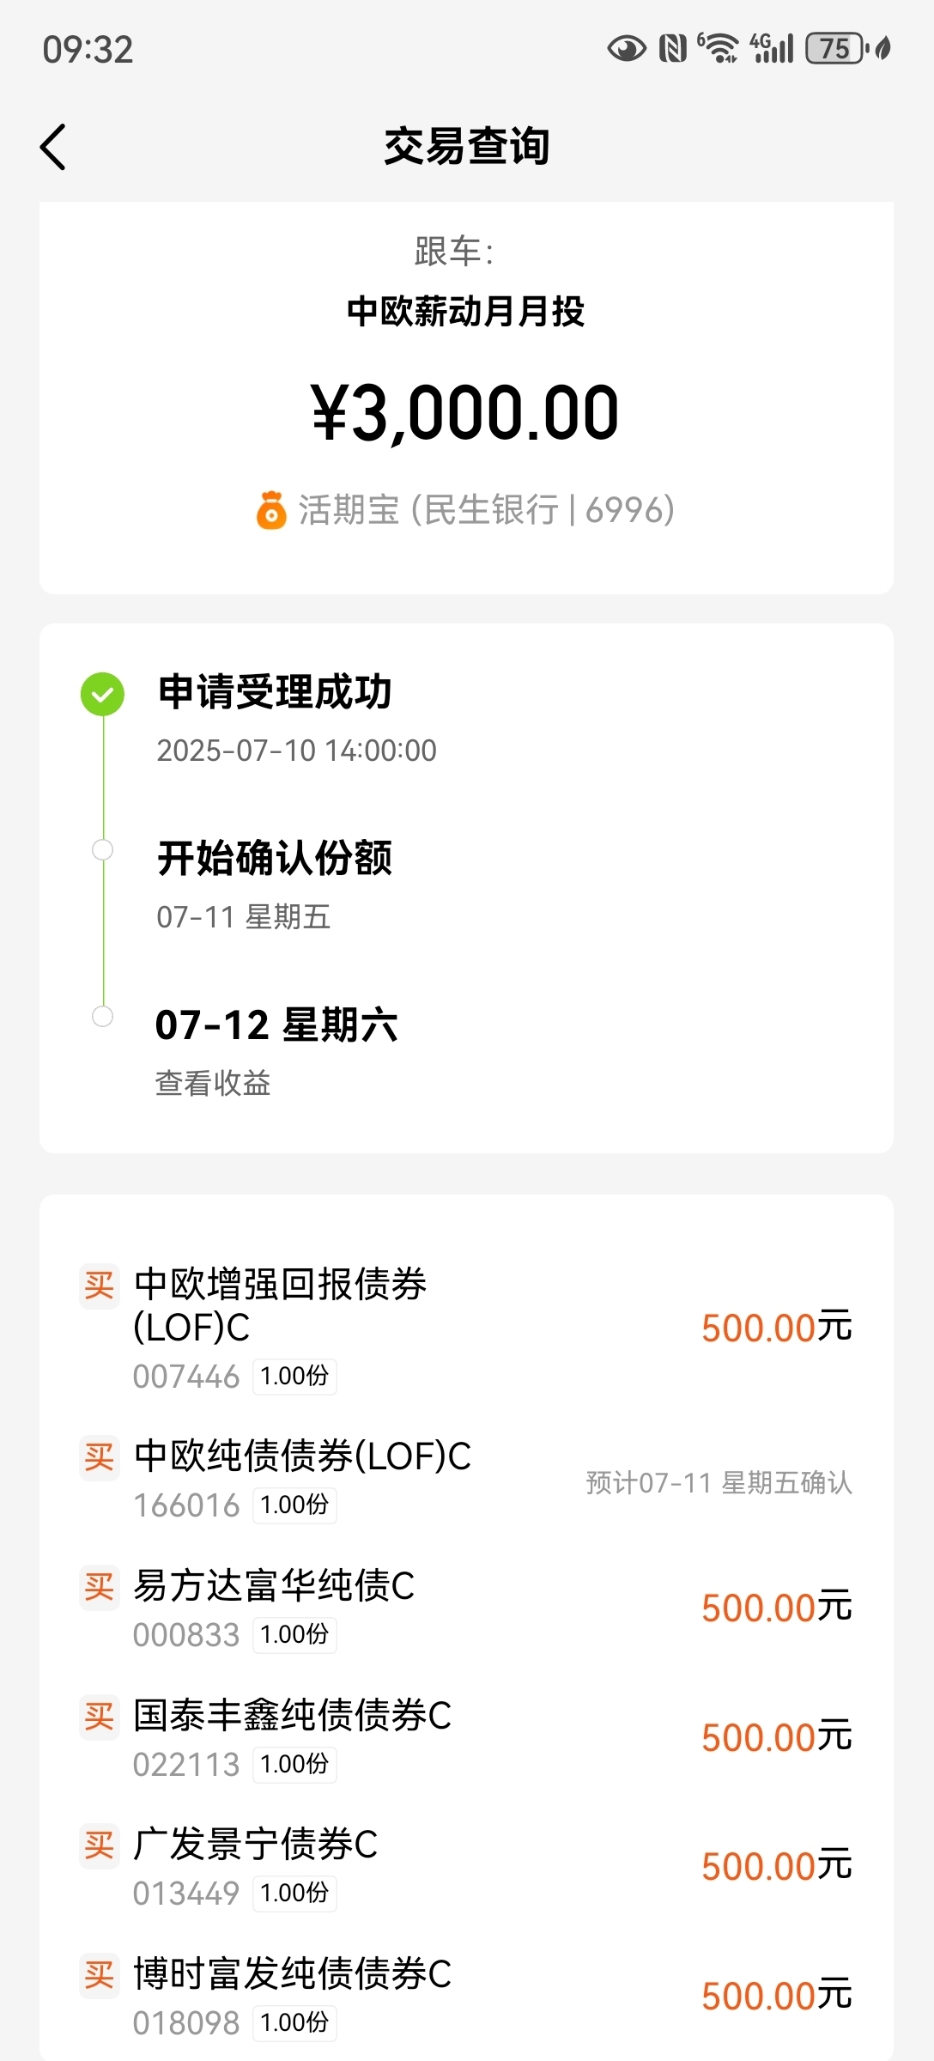The height and width of the screenshot is (2061, 934).
Task: Tap the NFC status icon
Action: [x=673, y=49]
